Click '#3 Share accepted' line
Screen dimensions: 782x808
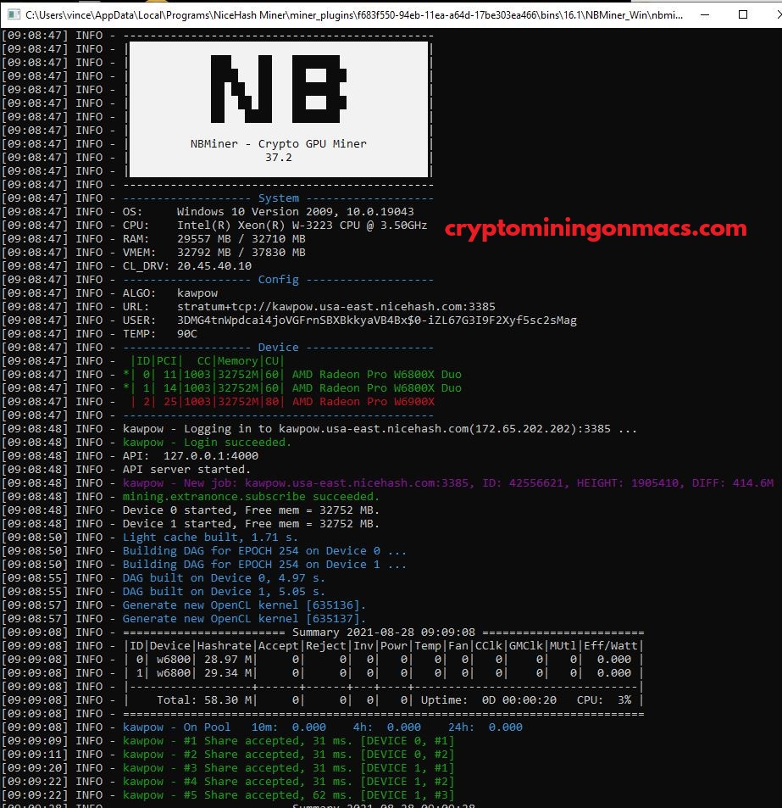(x=288, y=768)
